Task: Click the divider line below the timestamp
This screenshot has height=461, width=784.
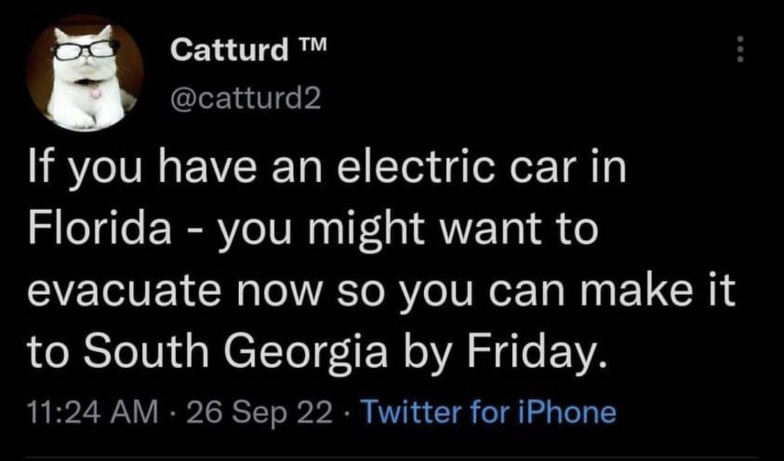Action: click(392, 458)
